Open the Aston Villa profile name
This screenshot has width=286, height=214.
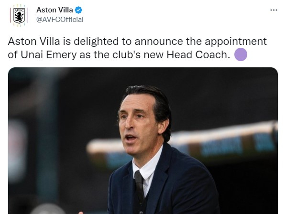point(55,10)
